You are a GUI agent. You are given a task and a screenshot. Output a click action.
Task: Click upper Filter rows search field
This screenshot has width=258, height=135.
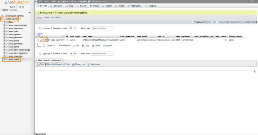[102, 28]
